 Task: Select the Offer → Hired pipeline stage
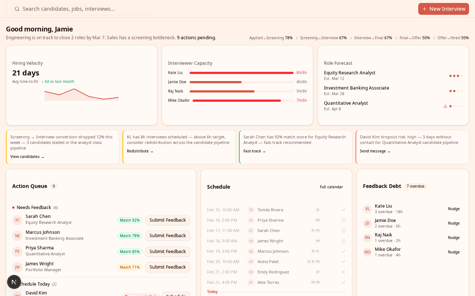tap(453, 37)
